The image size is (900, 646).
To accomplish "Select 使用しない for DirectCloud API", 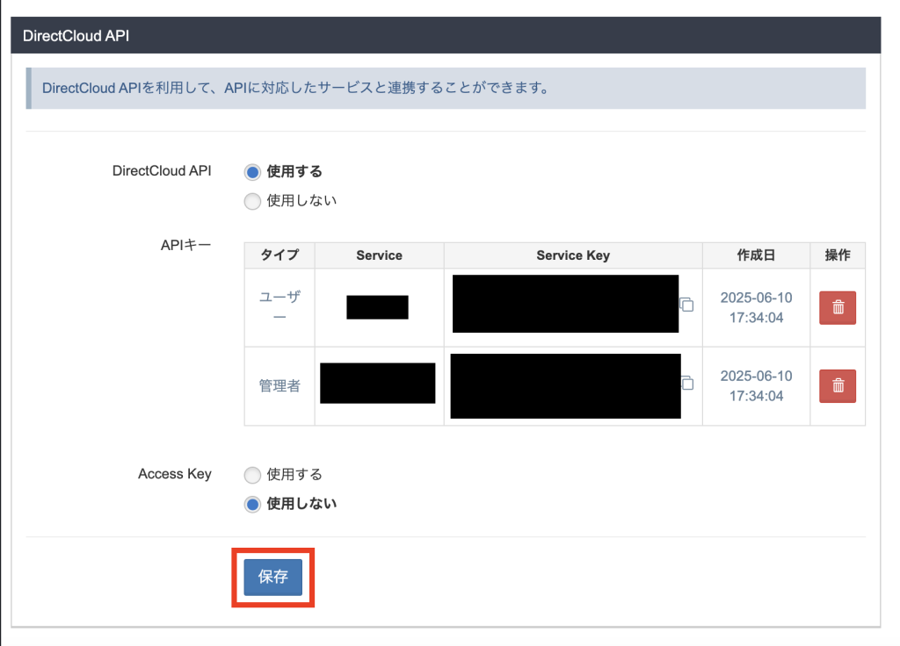I will 253,201.
